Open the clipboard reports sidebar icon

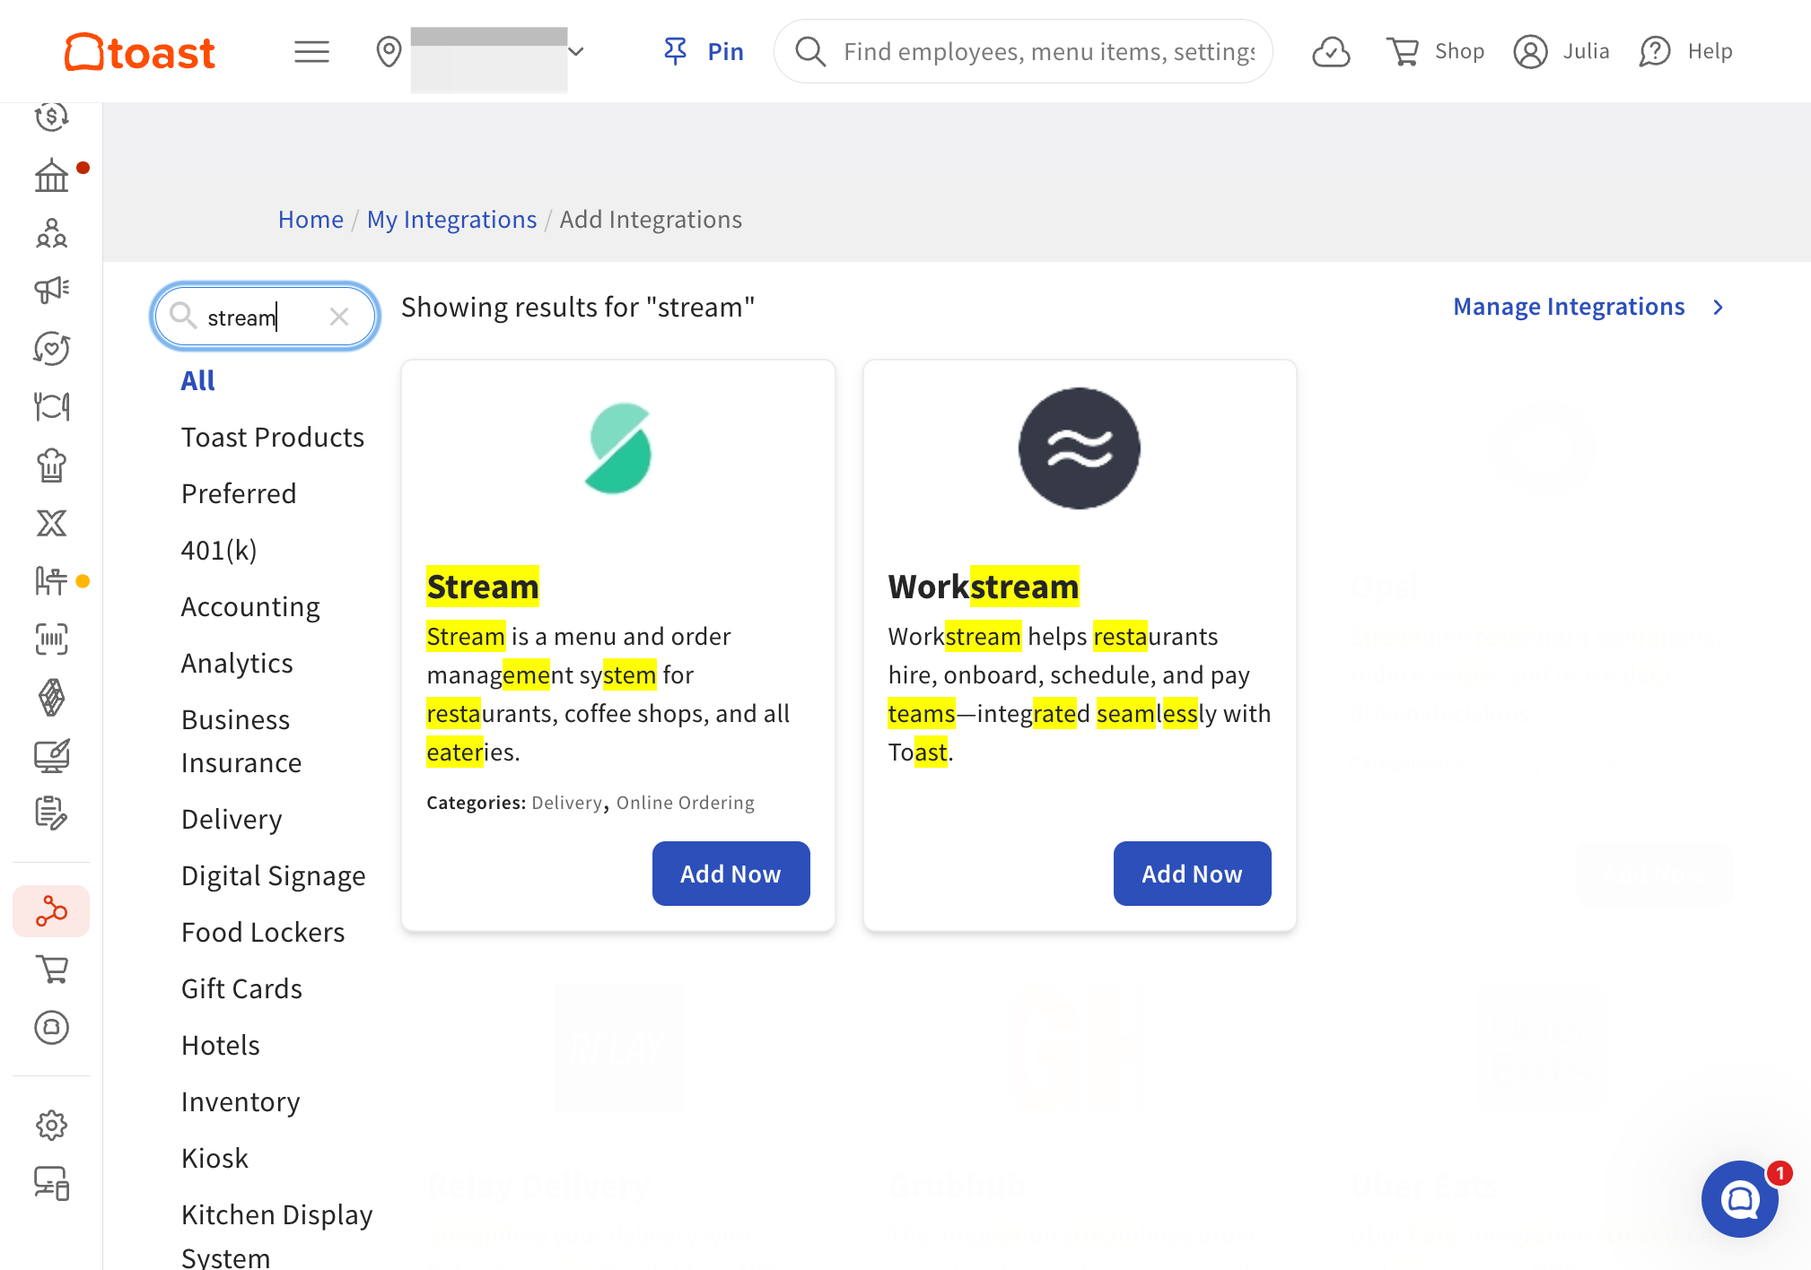pyautogui.click(x=52, y=813)
